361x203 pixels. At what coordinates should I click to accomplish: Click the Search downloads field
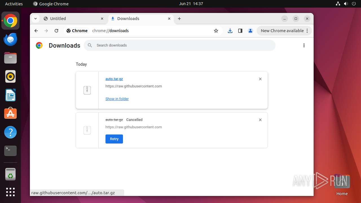click(180, 45)
